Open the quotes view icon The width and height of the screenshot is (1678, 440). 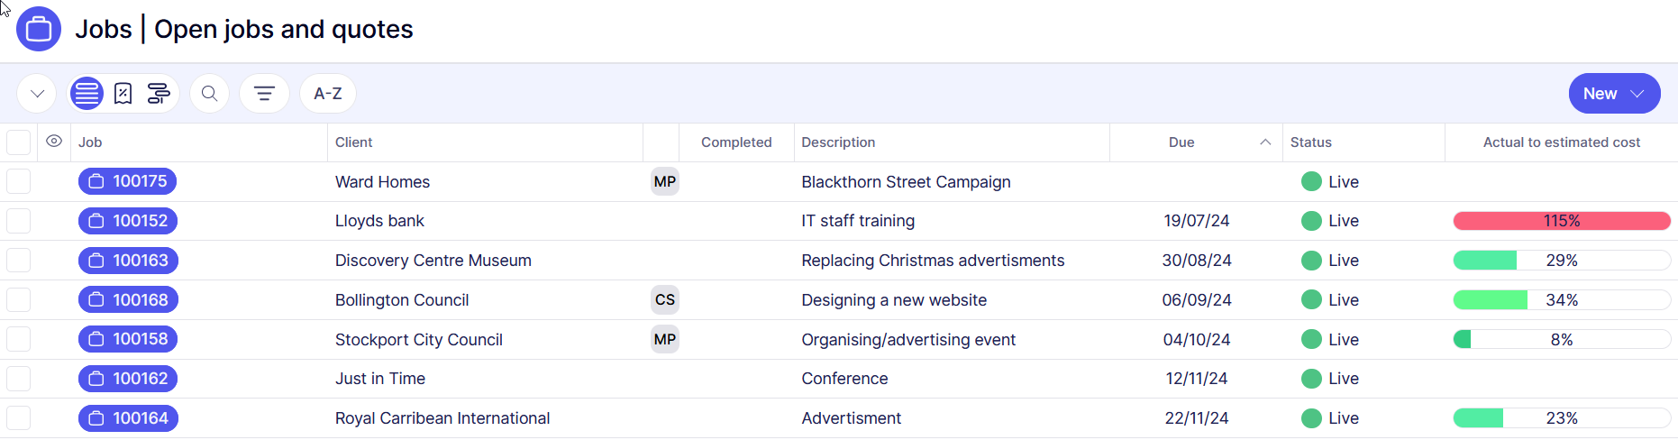pyautogui.click(x=123, y=94)
